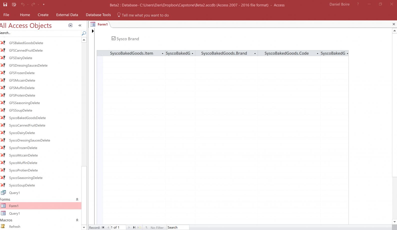Click the lightbulb icon beside Tell me

pyautogui.click(x=119, y=15)
